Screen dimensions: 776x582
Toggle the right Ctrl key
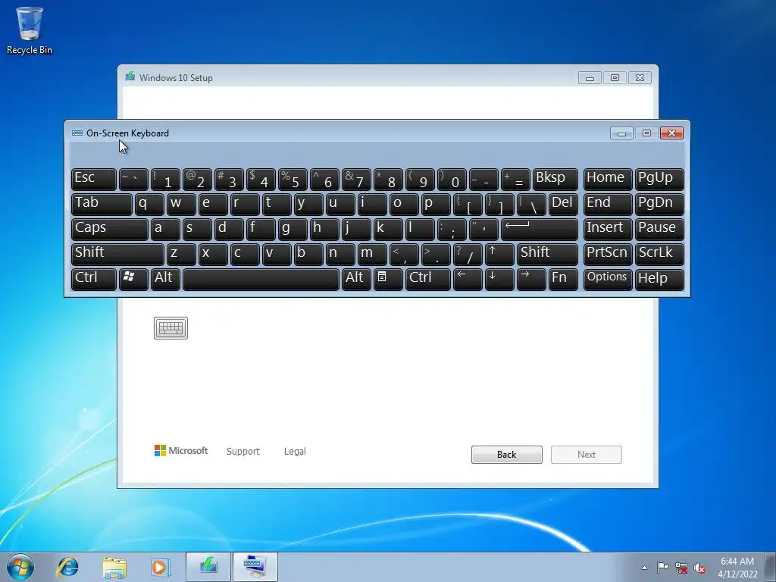428,279
